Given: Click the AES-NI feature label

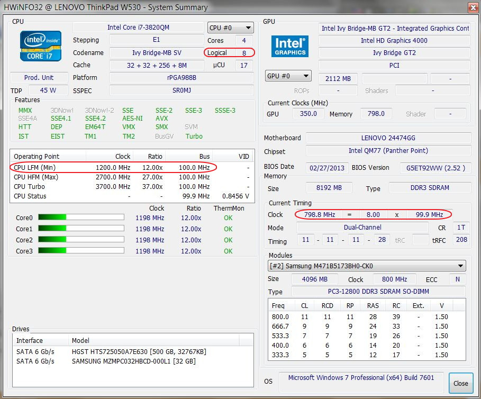Looking at the screenshot, I should pyautogui.click(x=132, y=119).
